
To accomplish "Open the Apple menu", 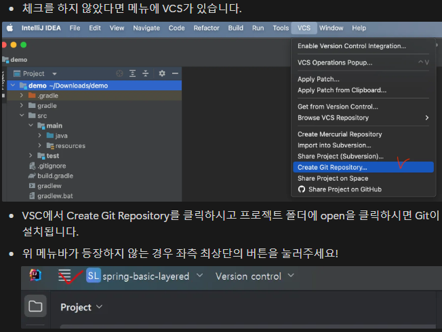I will [x=10, y=28].
